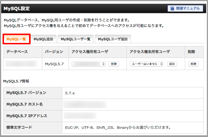Open the ユーザーはいません dropdown

click(x=147, y=64)
